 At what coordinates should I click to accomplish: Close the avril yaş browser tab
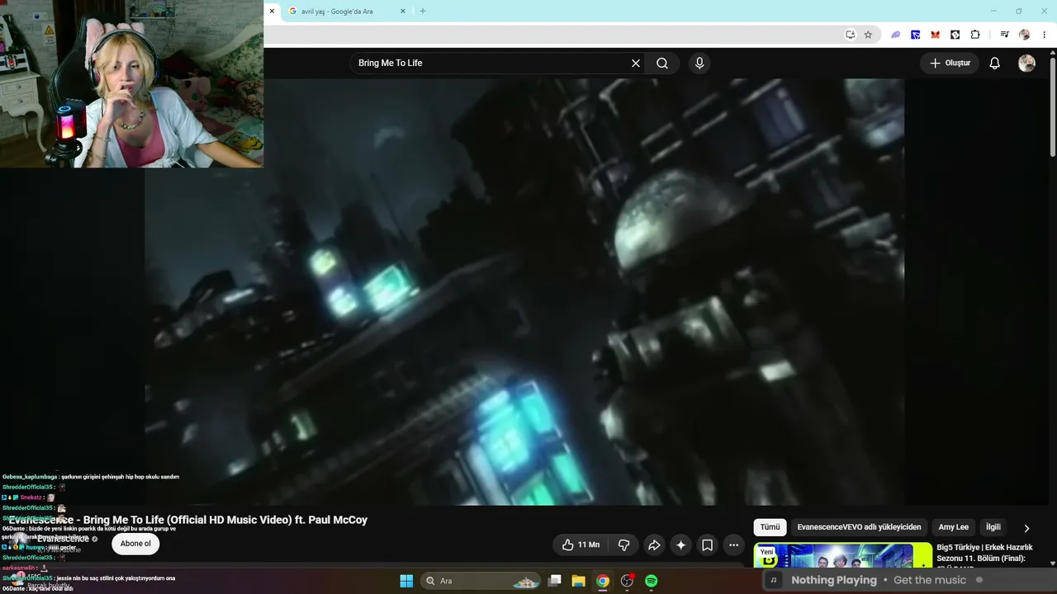403,12
